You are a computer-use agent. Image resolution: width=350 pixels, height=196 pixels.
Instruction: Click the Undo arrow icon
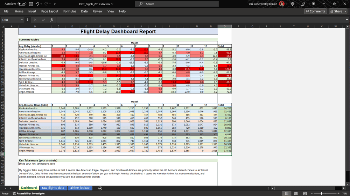[x=37, y=4]
